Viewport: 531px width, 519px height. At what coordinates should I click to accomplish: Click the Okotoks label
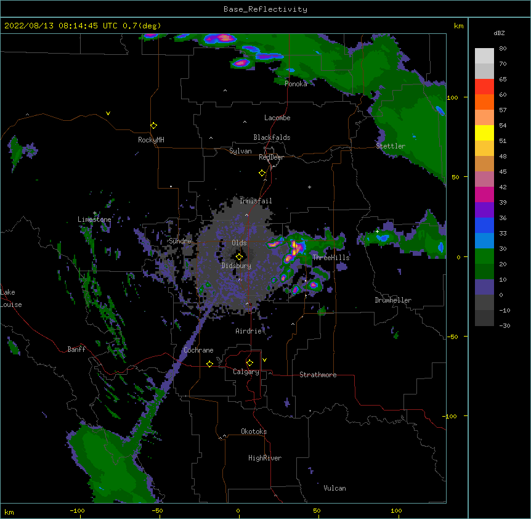pyautogui.click(x=254, y=431)
